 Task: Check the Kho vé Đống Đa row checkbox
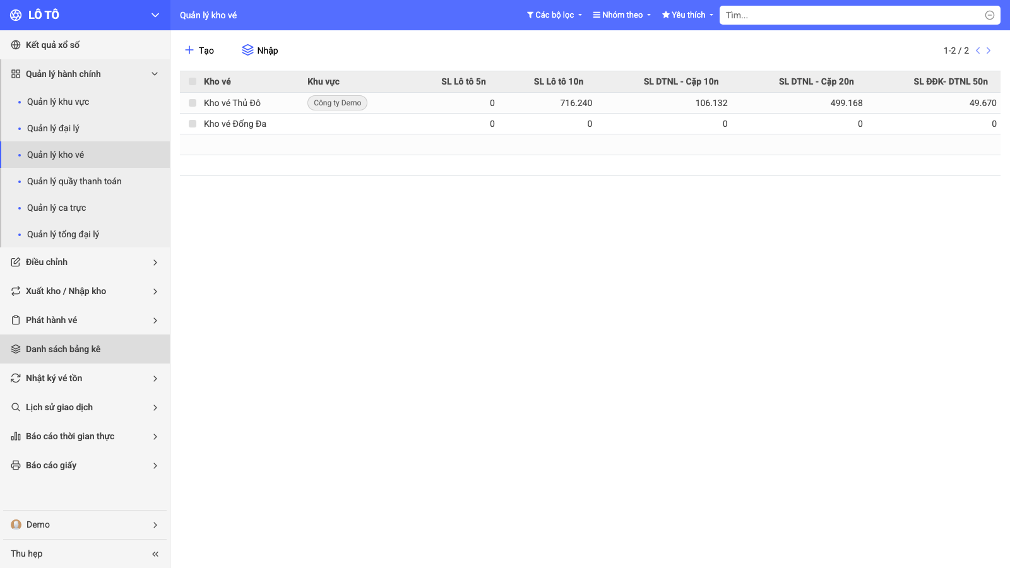click(x=193, y=124)
